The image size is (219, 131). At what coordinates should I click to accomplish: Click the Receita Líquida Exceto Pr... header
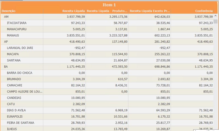150,11
